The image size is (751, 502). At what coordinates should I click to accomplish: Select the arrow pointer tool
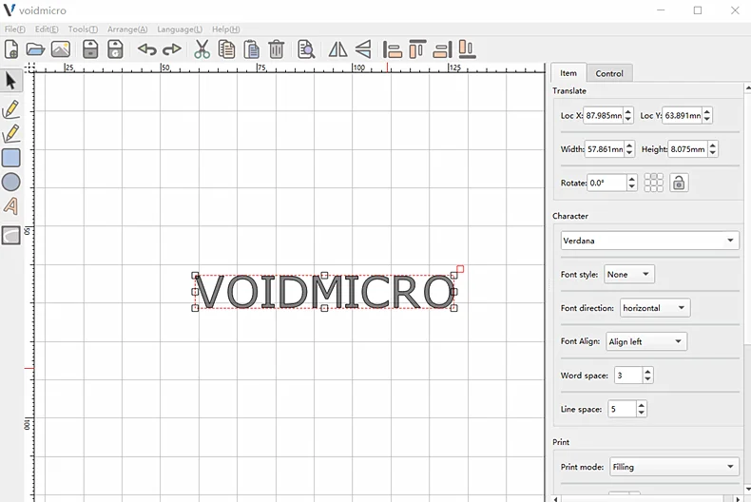coord(11,81)
